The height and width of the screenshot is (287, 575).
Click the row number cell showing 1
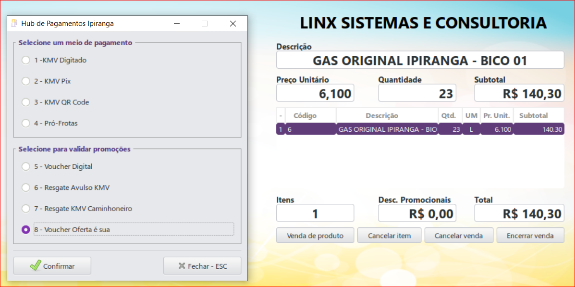click(281, 129)
